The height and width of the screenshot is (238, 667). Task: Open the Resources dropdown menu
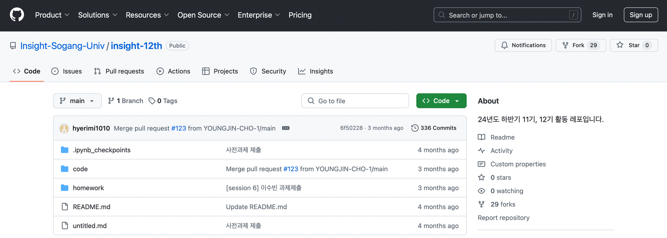tap(147, 15)
